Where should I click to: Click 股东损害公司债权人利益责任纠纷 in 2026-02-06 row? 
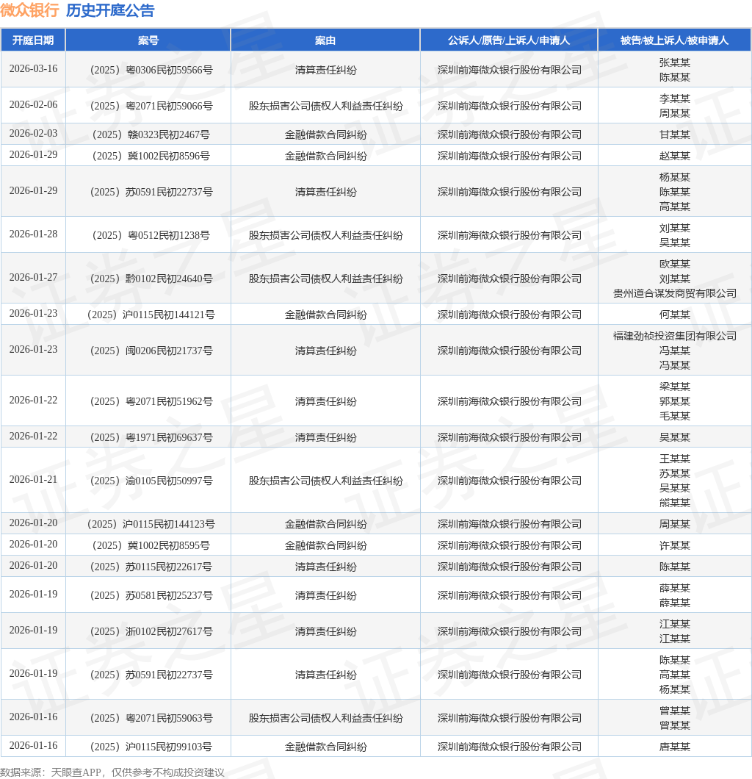point(325,106)
